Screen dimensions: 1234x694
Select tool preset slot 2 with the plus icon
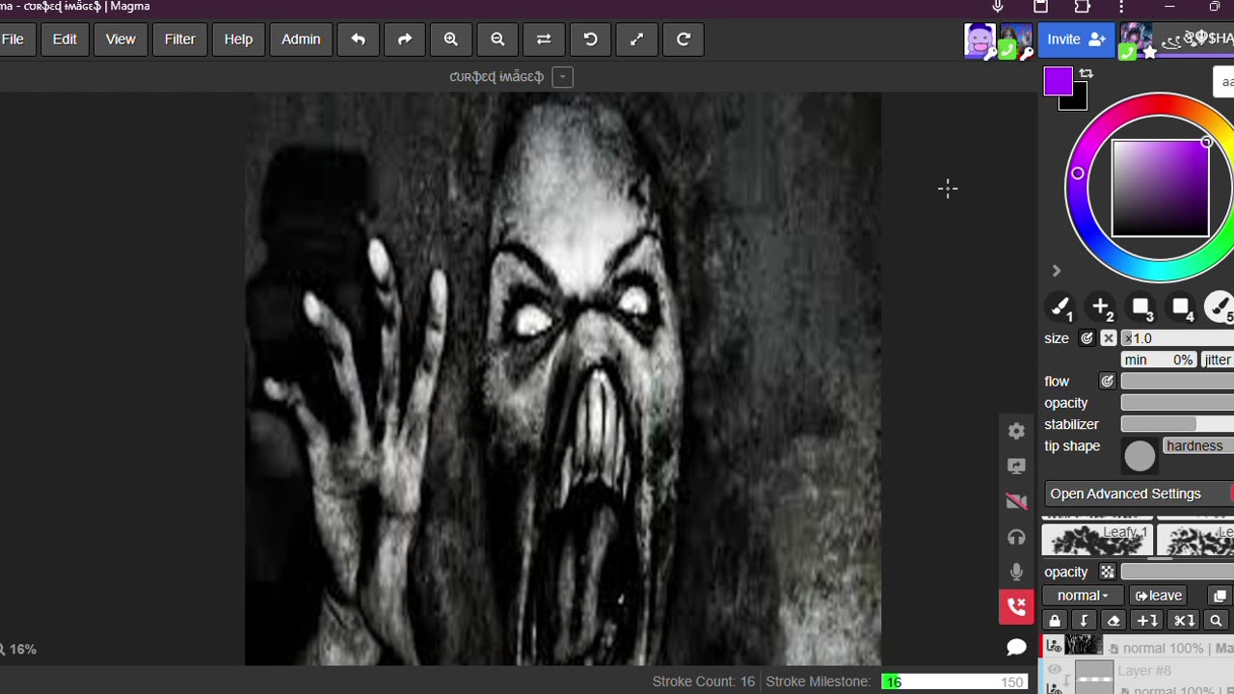coord(1101,307)
